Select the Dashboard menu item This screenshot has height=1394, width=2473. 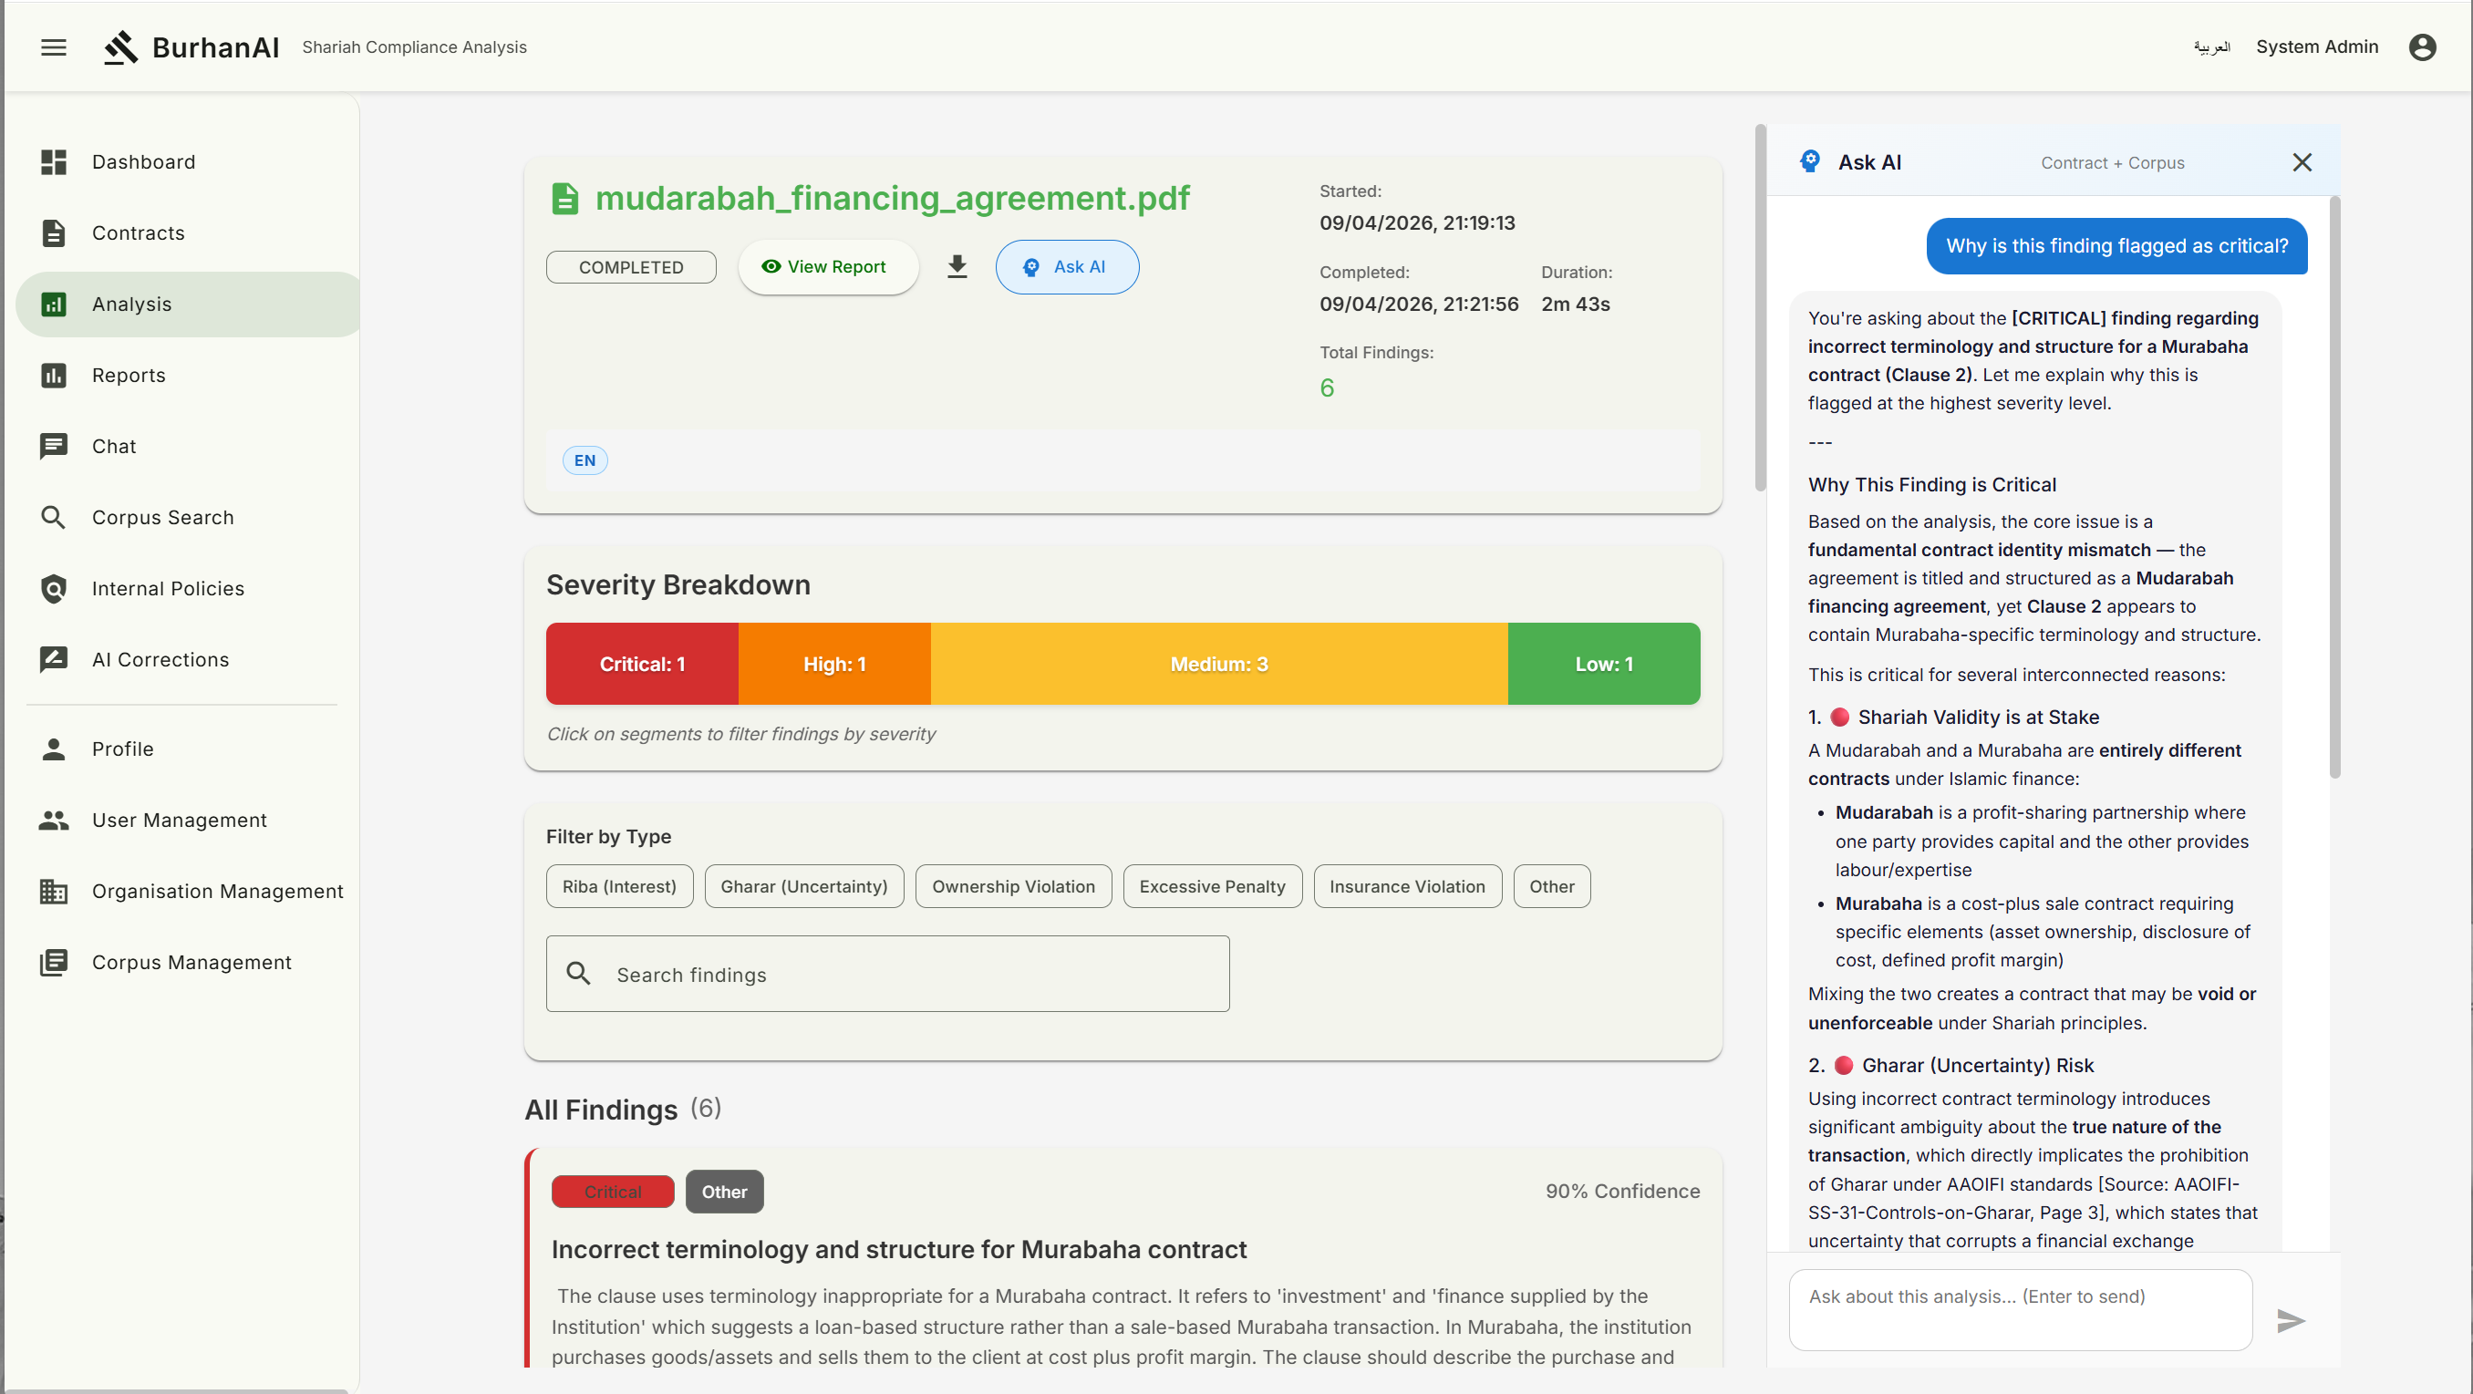(x=143, y=162)
